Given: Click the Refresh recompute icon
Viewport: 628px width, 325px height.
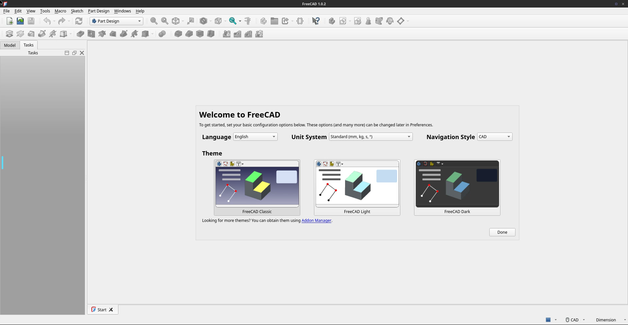Looking at the screenshot, I should coord(79,21).
